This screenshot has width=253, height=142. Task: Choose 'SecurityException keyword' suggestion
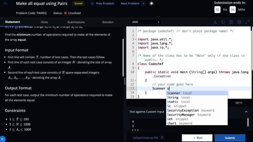coord(197,110)
